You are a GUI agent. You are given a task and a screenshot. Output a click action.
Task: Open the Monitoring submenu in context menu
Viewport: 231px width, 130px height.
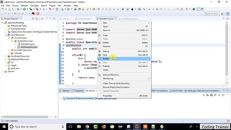124,79
